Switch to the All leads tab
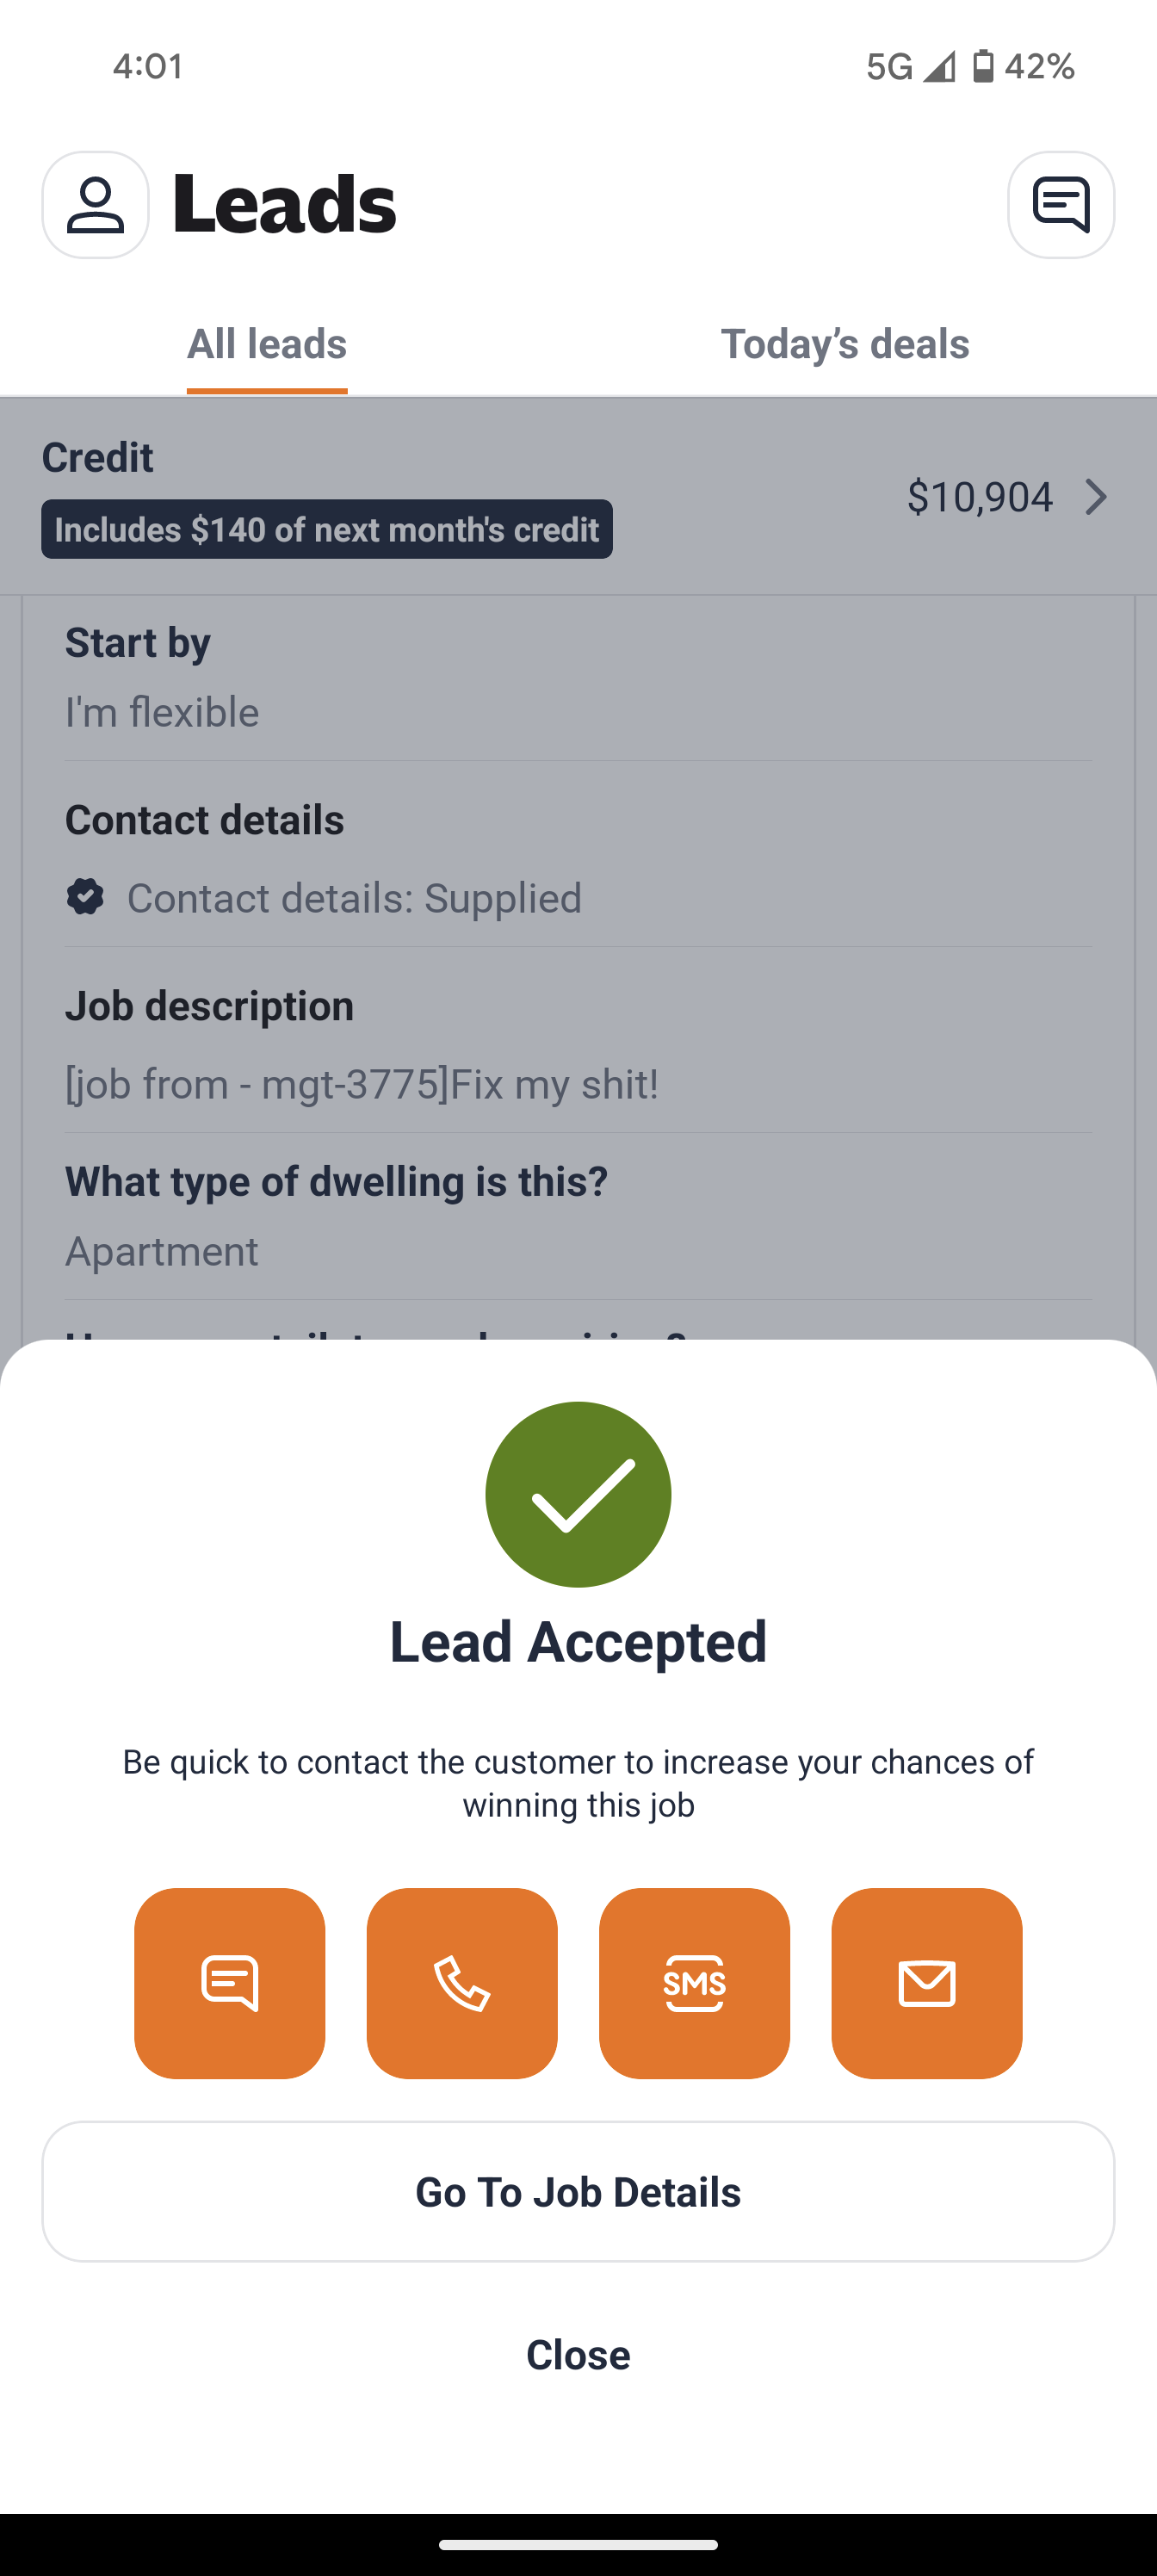 click(267, 344)
